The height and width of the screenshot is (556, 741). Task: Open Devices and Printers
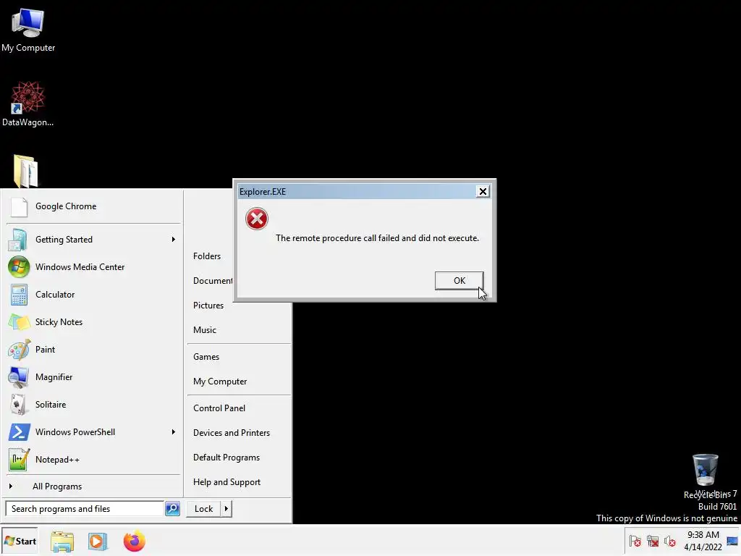coord(232,433)
